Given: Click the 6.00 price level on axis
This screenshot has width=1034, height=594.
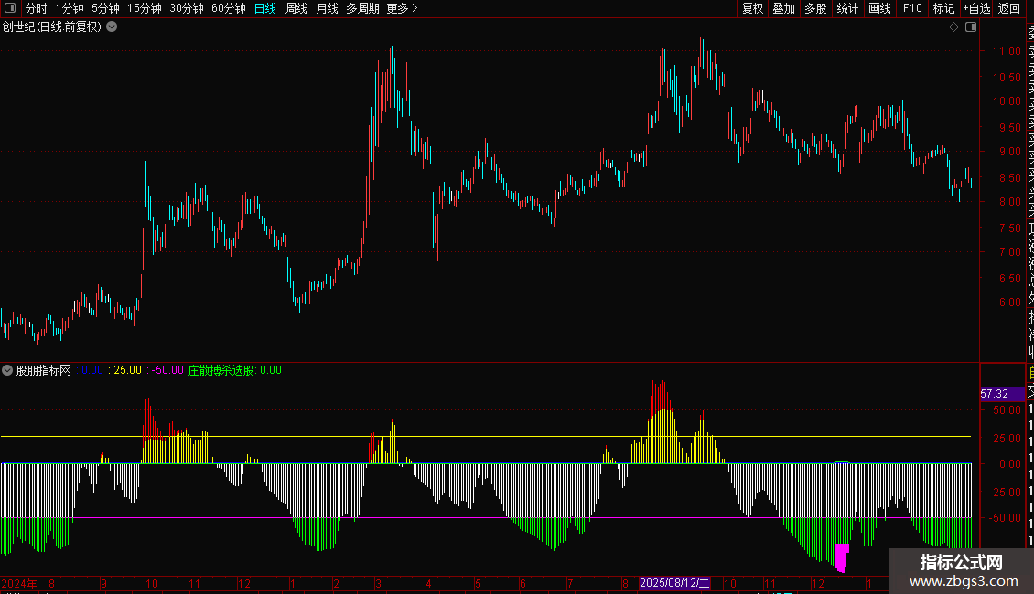Looking at the screenshot, I should (x=1009, y=302).
